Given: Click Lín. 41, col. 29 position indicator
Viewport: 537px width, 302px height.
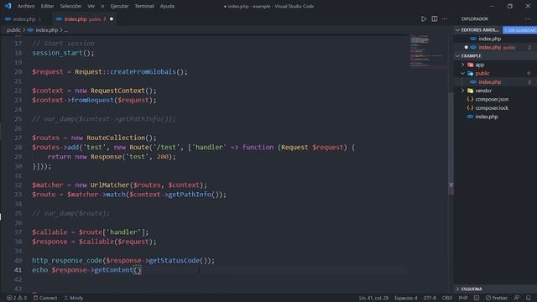Looking at the screenshot, I should tap(373, 298).
